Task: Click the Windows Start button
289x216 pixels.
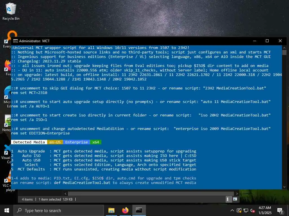Action: pos(7,210)
